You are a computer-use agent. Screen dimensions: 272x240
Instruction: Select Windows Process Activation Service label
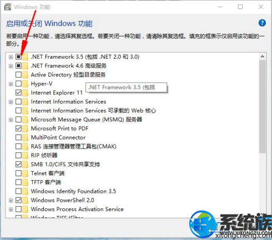click(77, 209)
